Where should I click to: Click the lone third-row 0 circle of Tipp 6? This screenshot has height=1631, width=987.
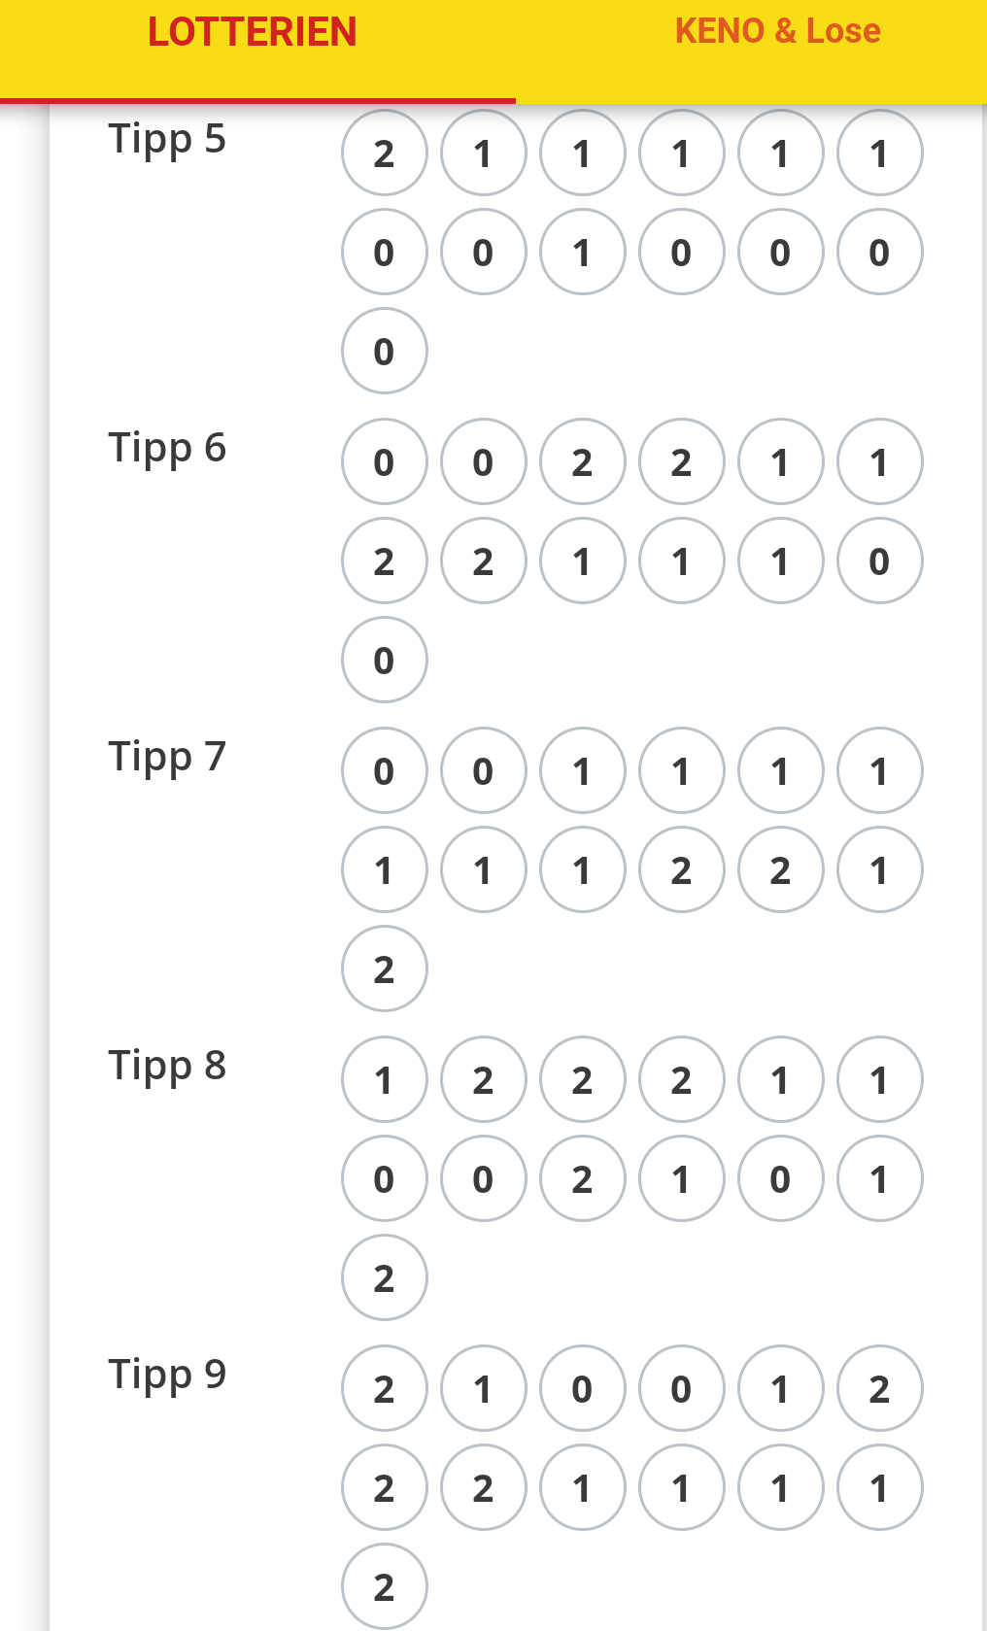(385, 661)
